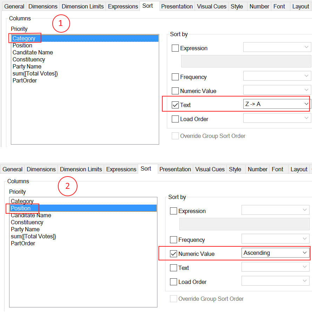Screen dimensions: 312x312
Task: Select Constituency in upper Priority list
Action: [x=29, y=60]
